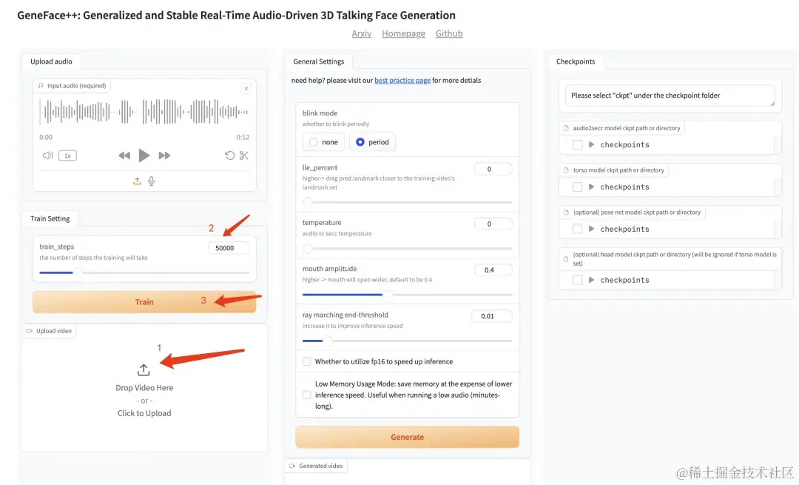This screenshot has height=485, width=799.
Task: Open the best practice page link
Action: 402,80
